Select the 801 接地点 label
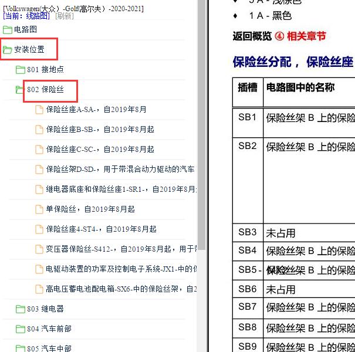Image resolution: width=355 pixels, height=352 pixels. click(x=46, y=69)
